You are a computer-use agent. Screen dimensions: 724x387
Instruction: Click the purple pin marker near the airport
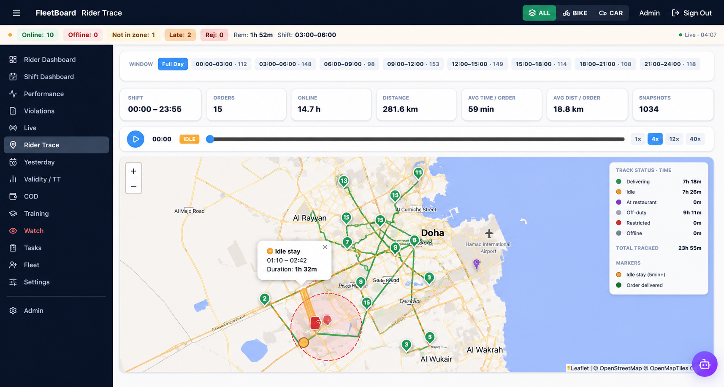tap(477, 264)
